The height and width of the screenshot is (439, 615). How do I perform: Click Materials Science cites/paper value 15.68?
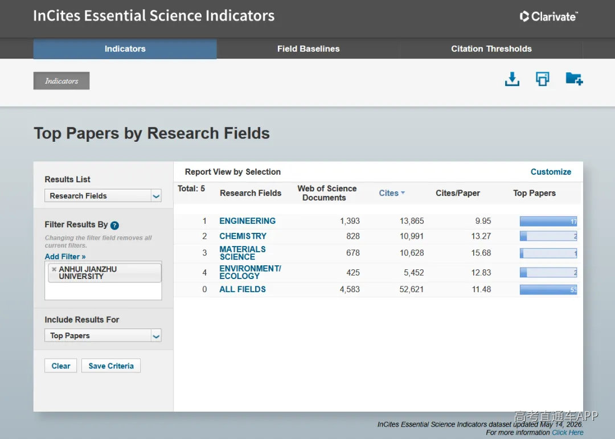(481, 253)
